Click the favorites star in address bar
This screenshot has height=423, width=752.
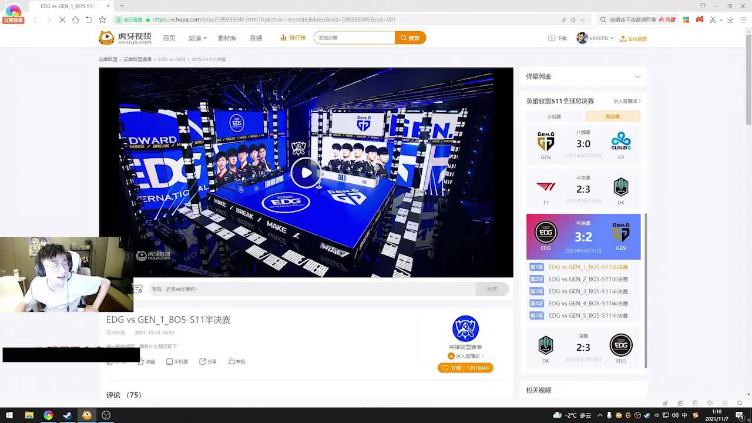[x=573, y=19]
